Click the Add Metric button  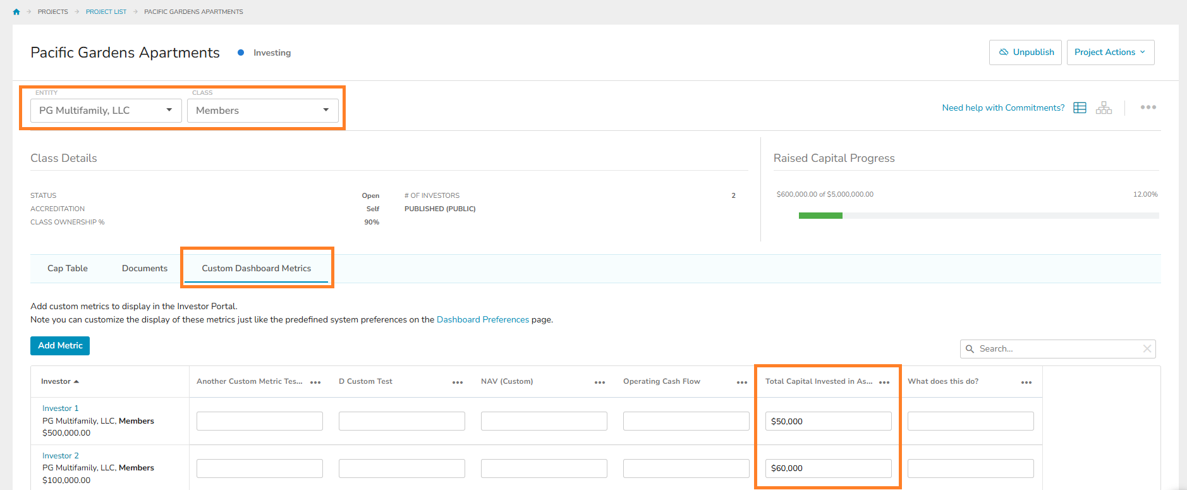(x=60, y=346)
